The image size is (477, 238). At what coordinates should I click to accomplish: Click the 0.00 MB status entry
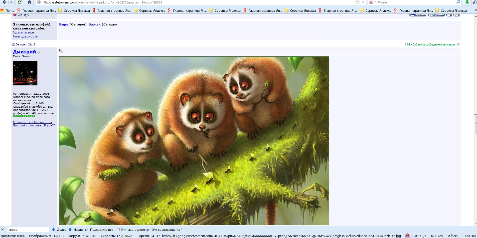click(x=437, y=236)
